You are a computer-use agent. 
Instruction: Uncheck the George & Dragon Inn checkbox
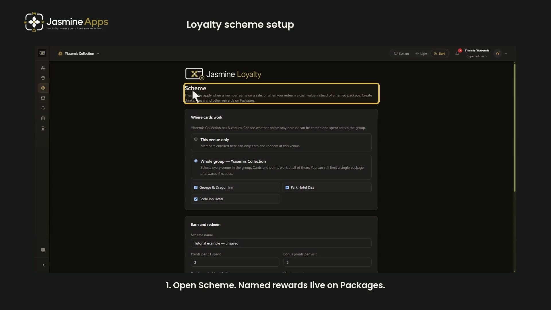(196, 187)
